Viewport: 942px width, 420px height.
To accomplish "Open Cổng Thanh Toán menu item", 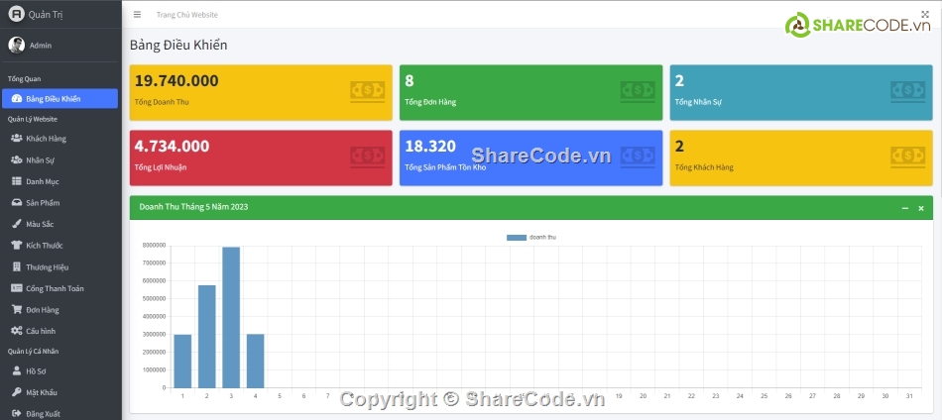I will tap(59, 288).
